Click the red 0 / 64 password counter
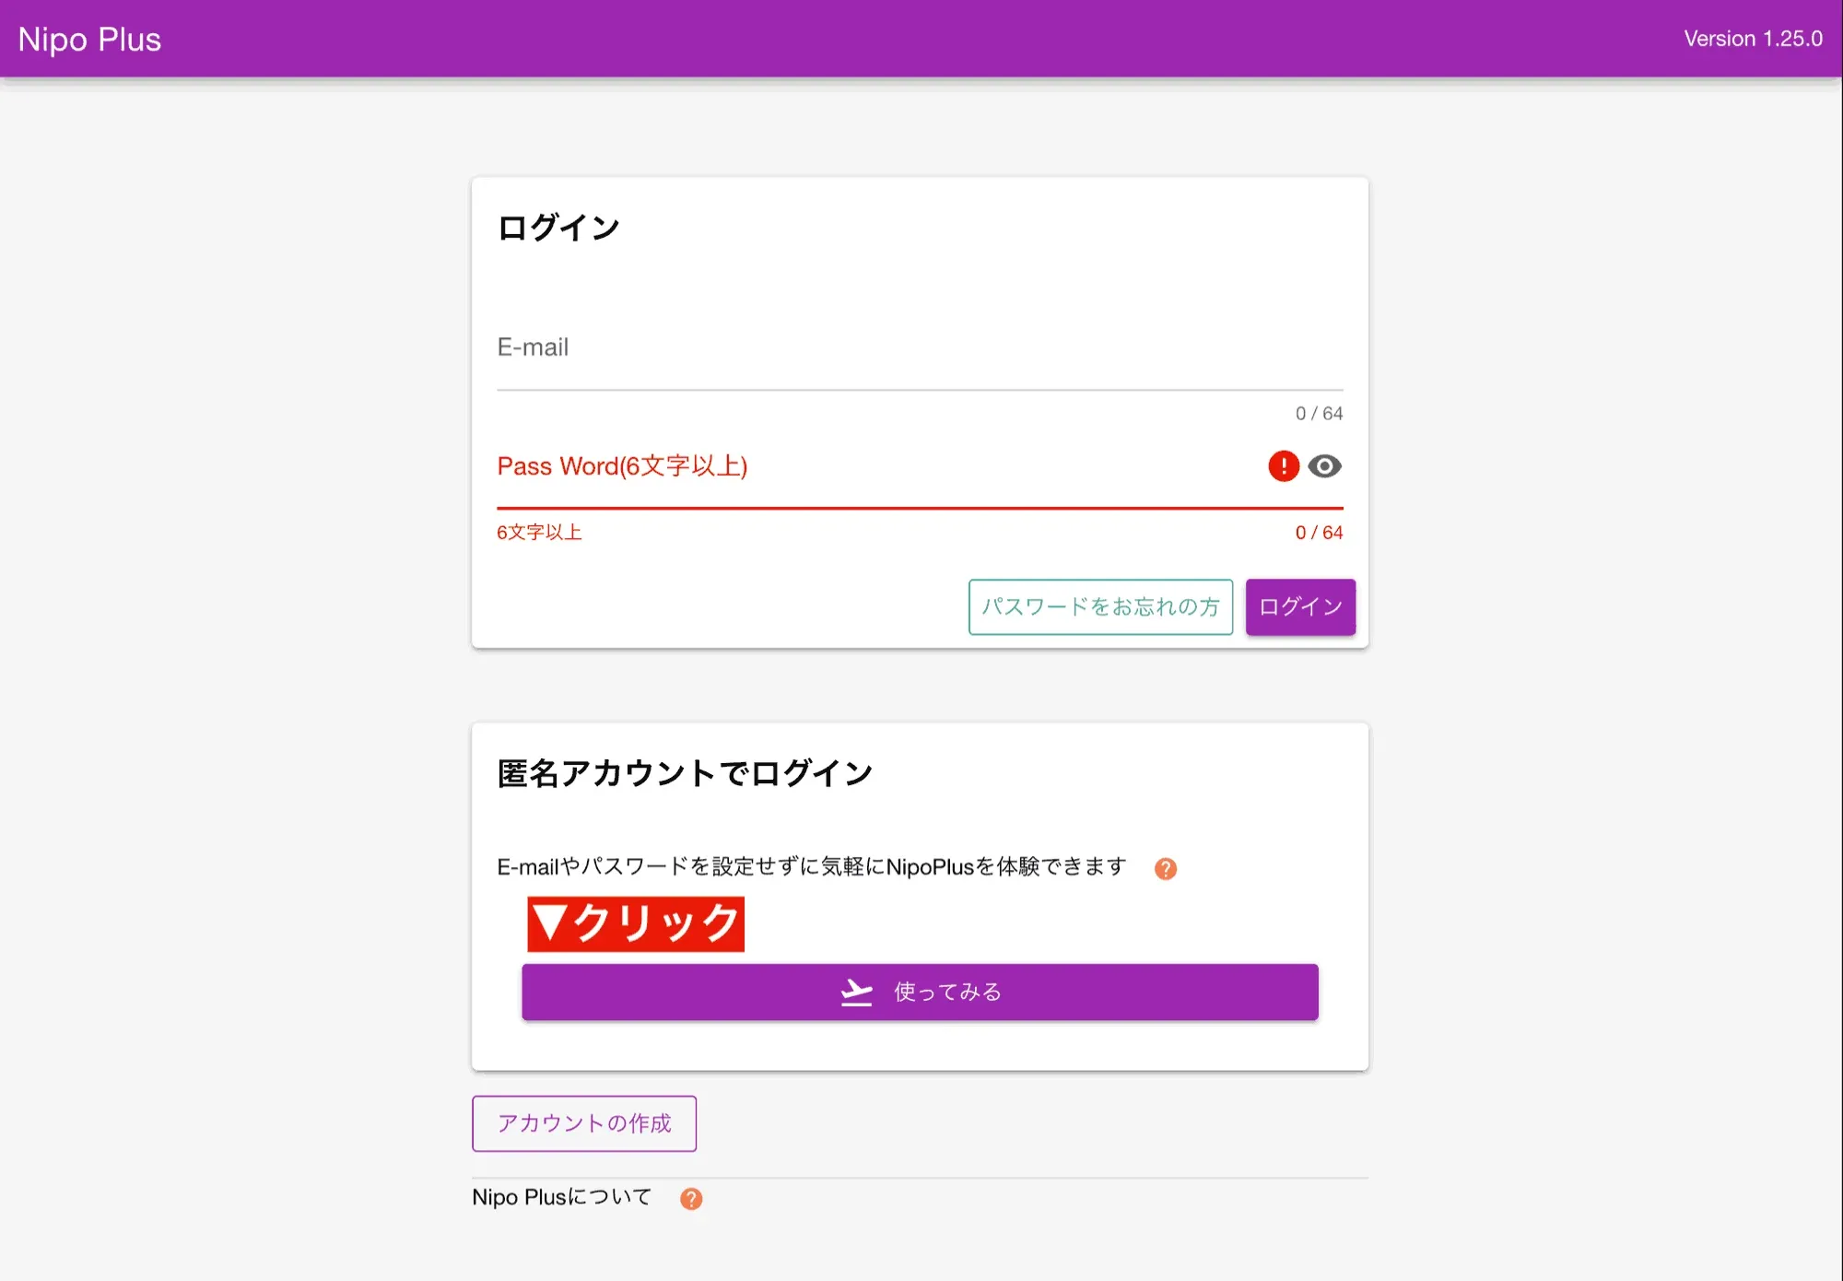Image resolution: width=1843 pixels, height=1281 pixels. pos(1318,532)
